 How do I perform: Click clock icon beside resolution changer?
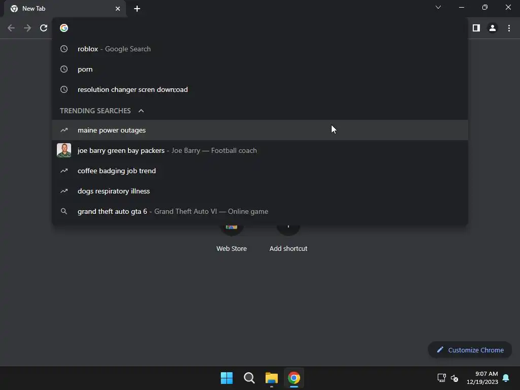pyautogui.click(x=63, y=89)
